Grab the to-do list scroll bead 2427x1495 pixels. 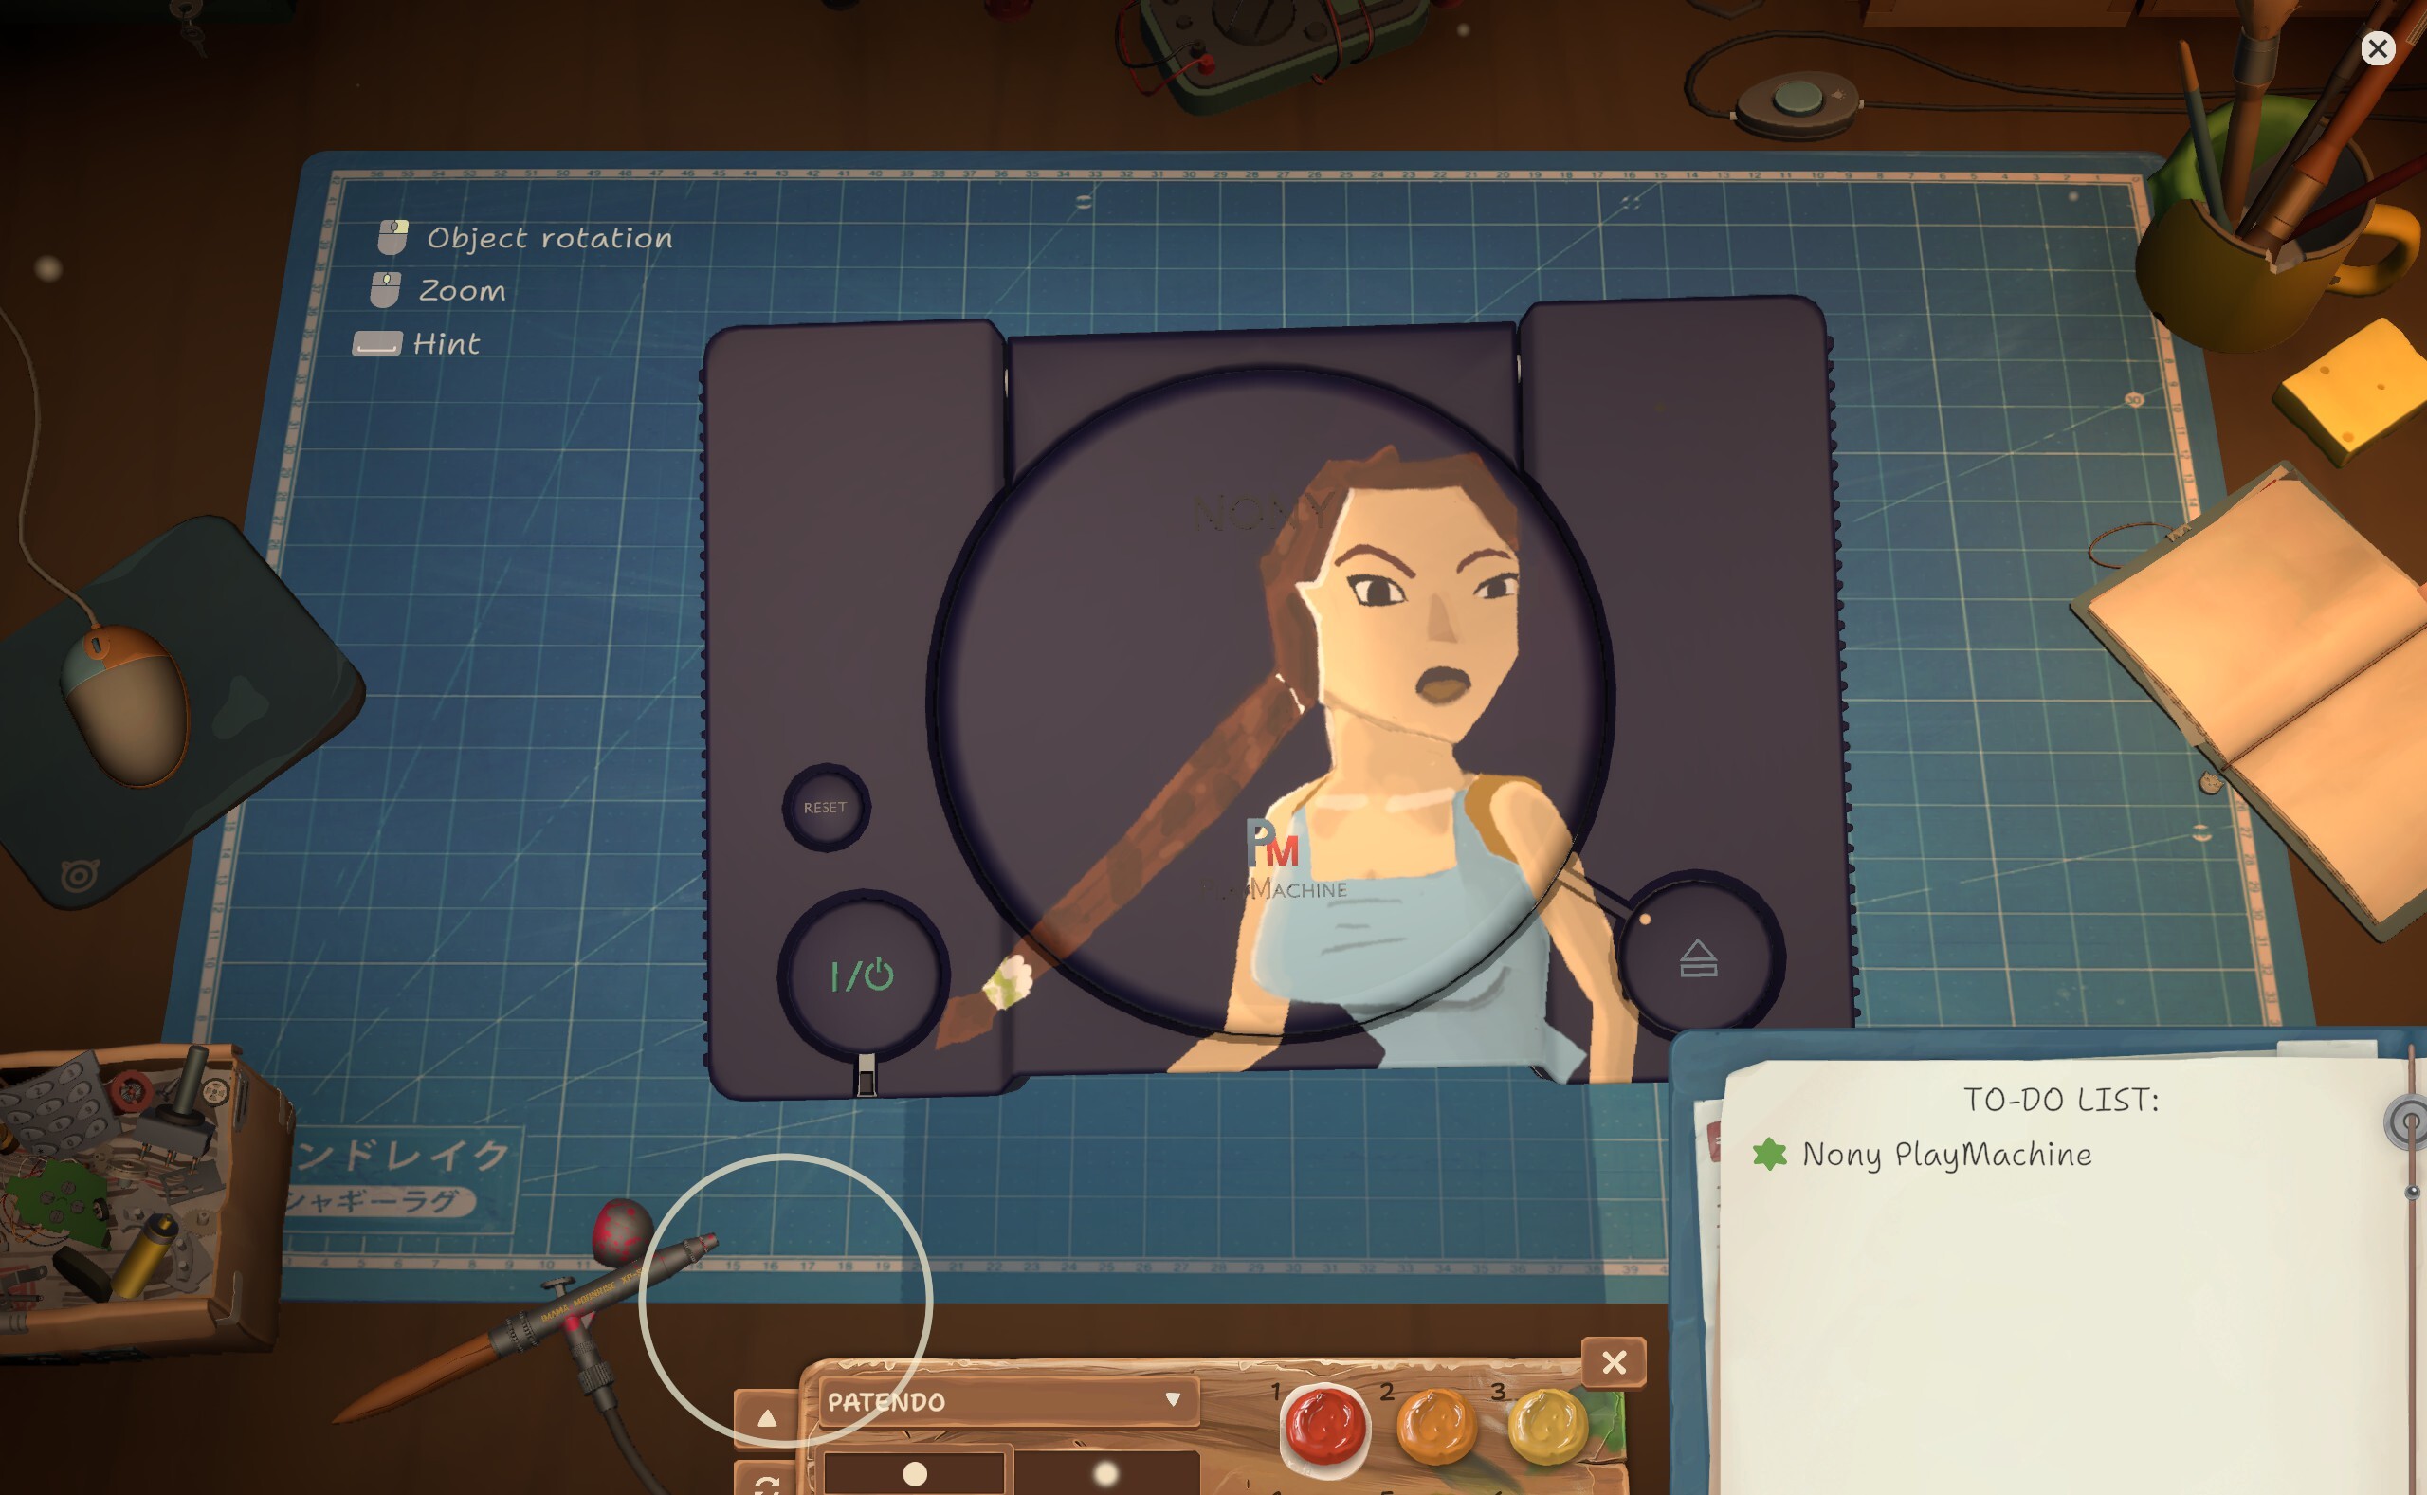point(2412,1193)
